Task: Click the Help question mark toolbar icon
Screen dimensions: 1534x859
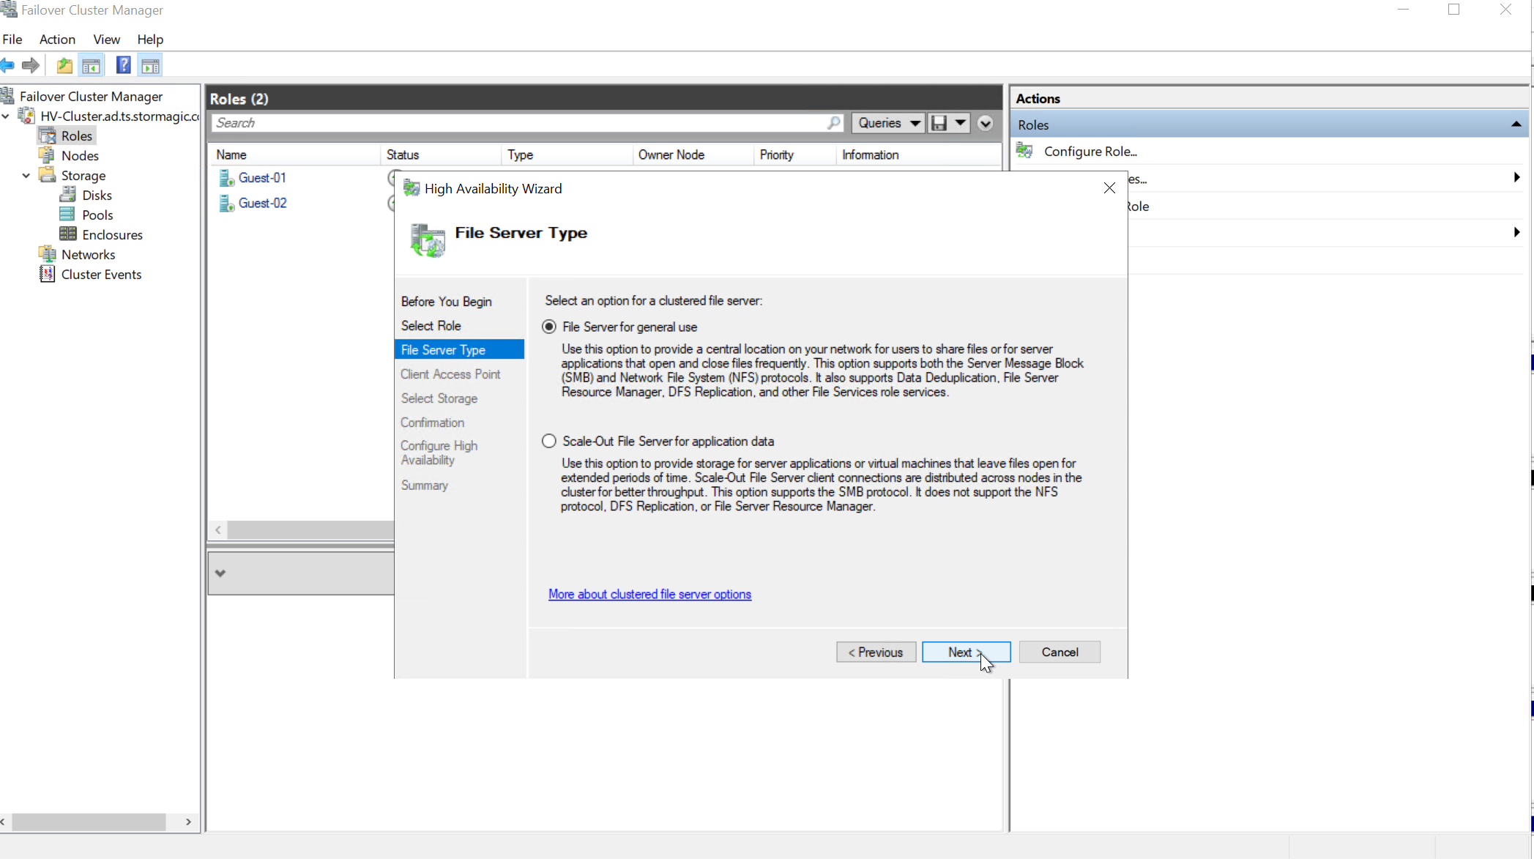Action: 123,66
